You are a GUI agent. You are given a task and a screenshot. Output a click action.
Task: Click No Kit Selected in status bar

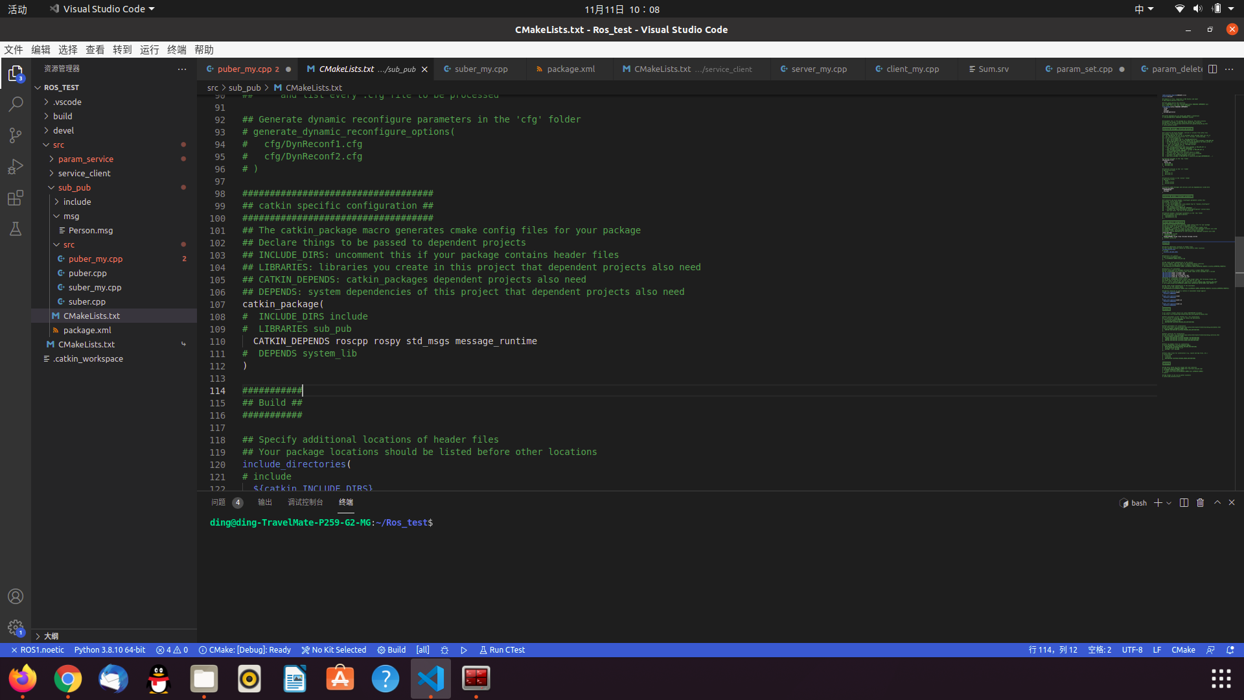coord(334,650)
